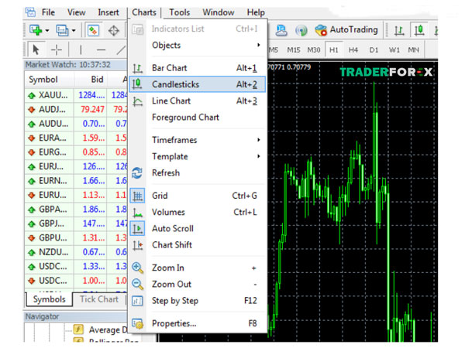Click the Bar Chart icon in Charts menu
This screenshot has height=348, width=465.
click(x=137, y=68)
